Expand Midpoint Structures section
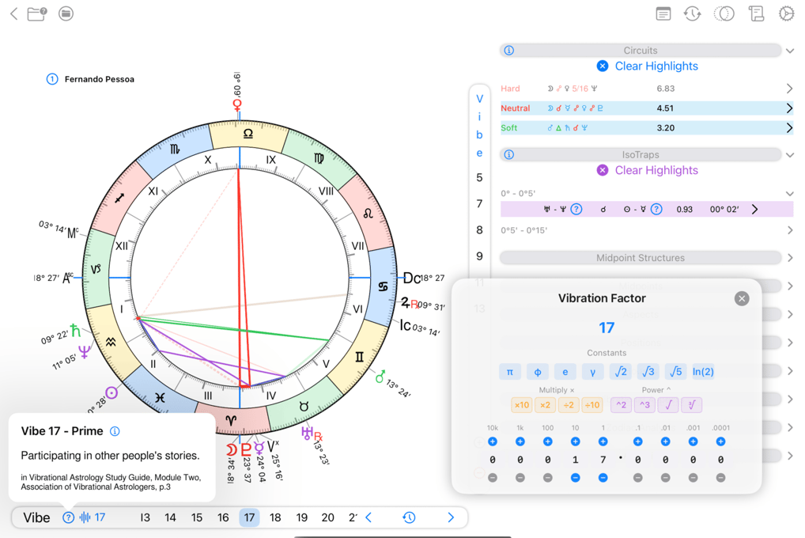Viewport: 805px width, 538px height. click(x=790, y=258)
